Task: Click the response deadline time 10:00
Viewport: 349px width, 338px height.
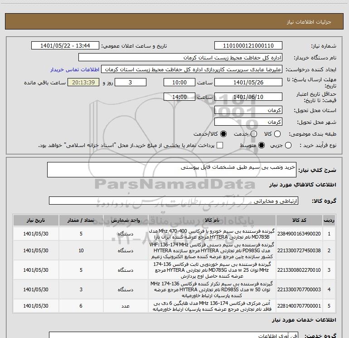Action: click(179, 82)
